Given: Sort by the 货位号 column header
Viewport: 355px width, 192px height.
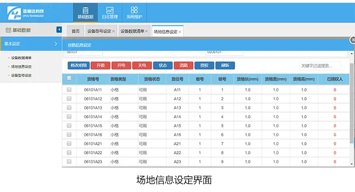Looking at the screenshot, I should point(177,79).
